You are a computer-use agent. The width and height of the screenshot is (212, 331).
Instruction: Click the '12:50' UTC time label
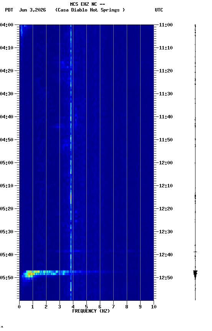[x=166, y=278]
